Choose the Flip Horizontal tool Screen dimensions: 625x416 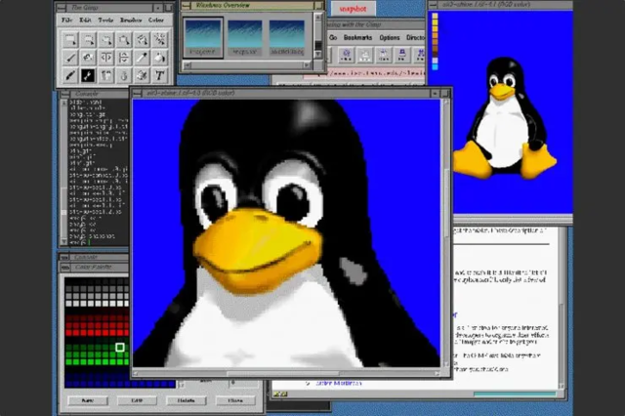[x=106, y=58]
